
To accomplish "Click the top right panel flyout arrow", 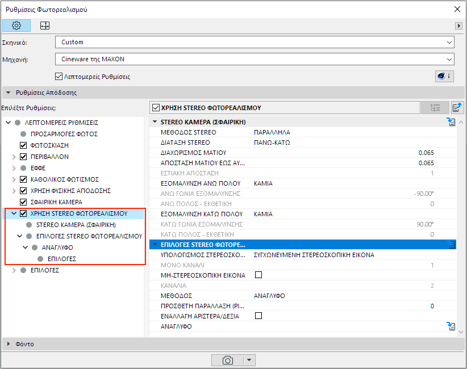I will (458, 26).
